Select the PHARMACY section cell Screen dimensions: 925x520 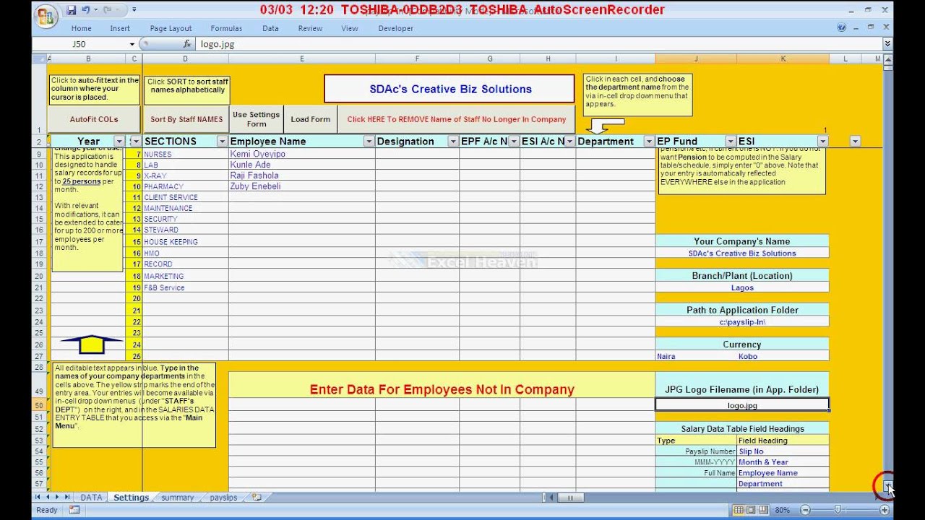pyautogui.click(x=186, y=186)
